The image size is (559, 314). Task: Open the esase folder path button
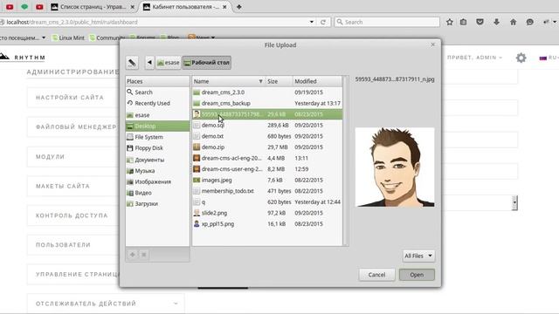click(x=169, y=63)
